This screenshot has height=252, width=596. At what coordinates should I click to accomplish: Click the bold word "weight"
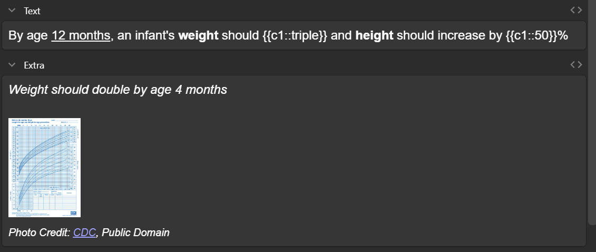[x=198, y=35]
